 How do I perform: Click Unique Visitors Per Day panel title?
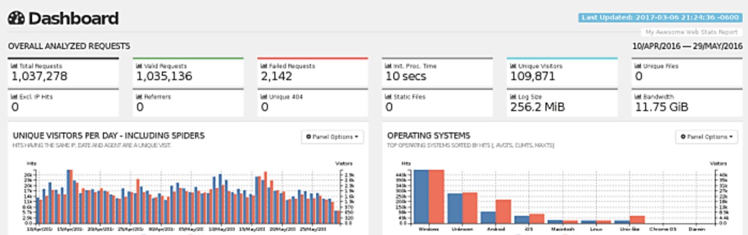[x=109, y=135]
